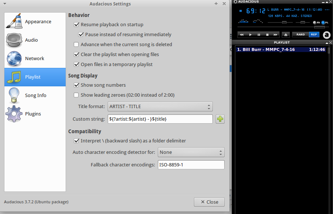
Task: Select the Bill Burr playlist entry
Action: [x=280, y=49]
